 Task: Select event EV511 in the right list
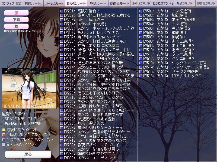[x=168, y=54]
